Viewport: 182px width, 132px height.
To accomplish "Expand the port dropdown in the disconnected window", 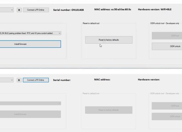I will tap(7, 80).
